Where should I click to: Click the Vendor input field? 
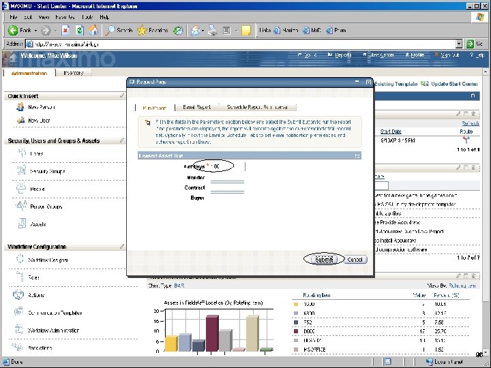click(227, 177)
